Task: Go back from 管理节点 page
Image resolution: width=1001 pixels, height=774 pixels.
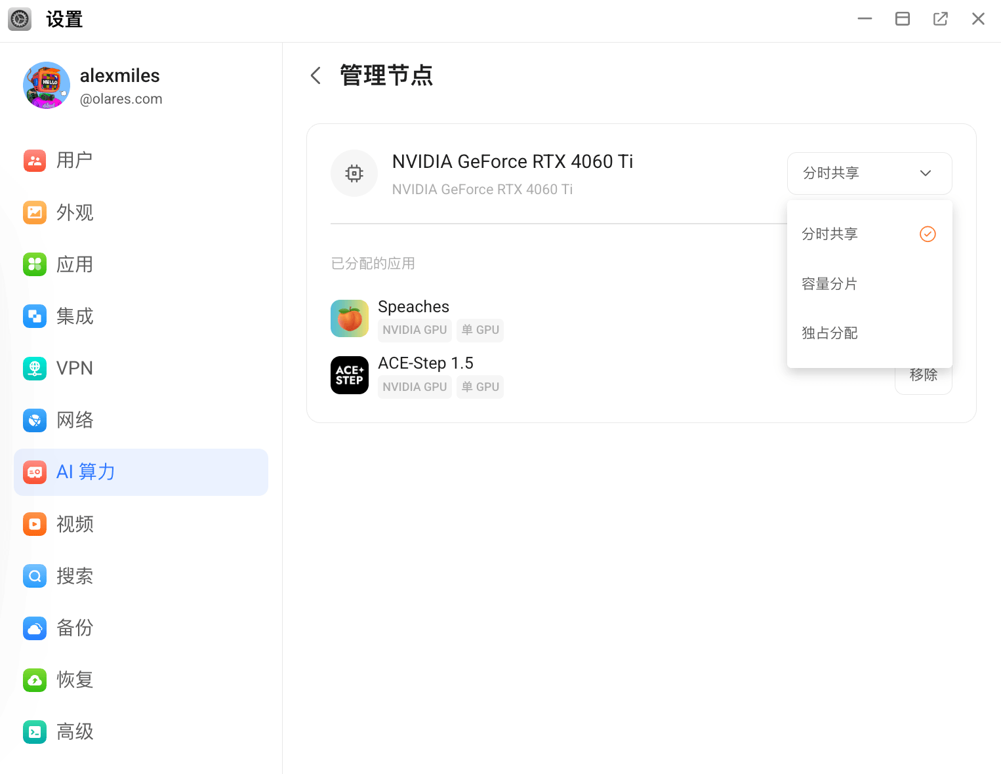Action: pos(316,75)
